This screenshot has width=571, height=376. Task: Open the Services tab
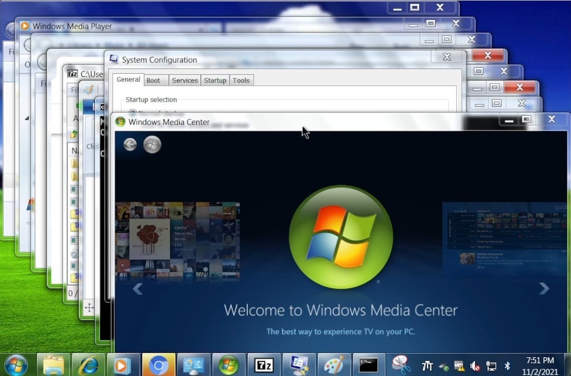[185, 81]
